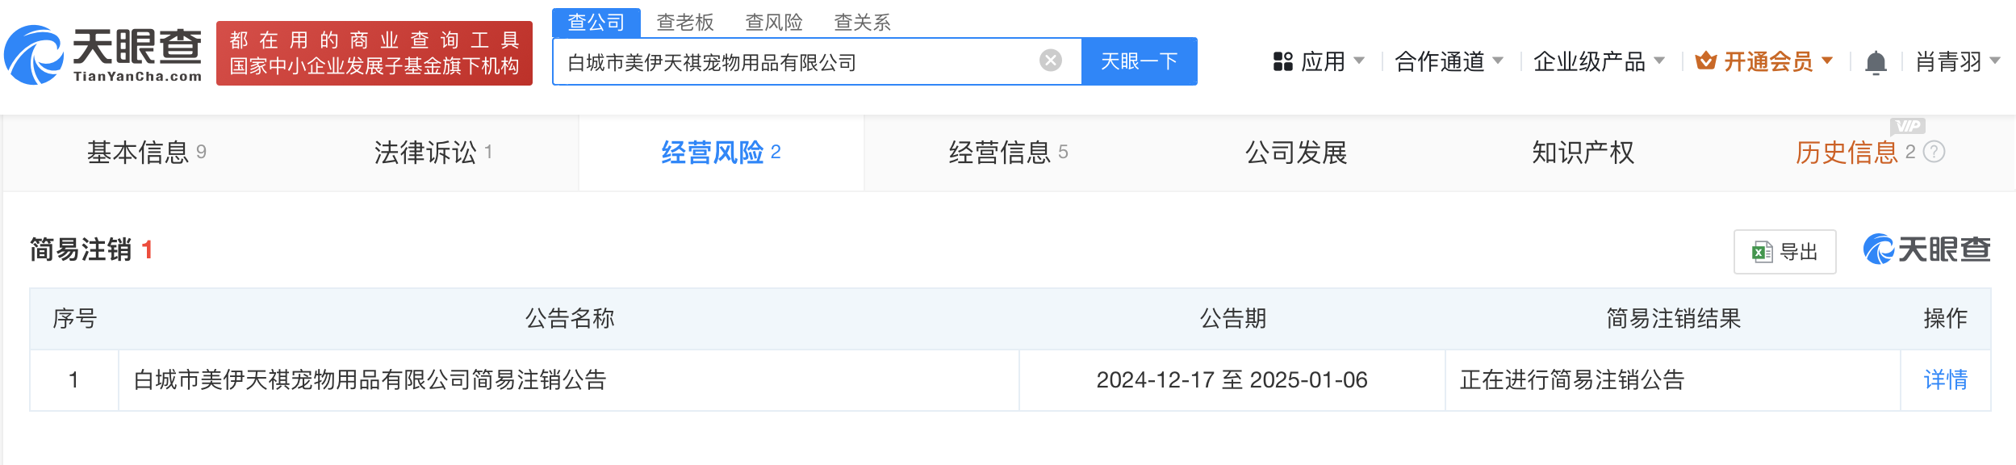Expand the 应用 dropdown
Image resolution: width=2016 pixels, height=465 pixels.
[x=1318, y=61]
